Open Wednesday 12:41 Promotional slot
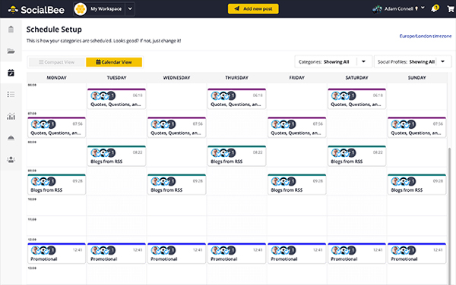This screenshot has height=285, width=456. click(176, 253)
